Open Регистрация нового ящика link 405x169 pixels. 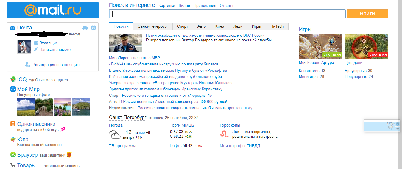coord(57,65)
